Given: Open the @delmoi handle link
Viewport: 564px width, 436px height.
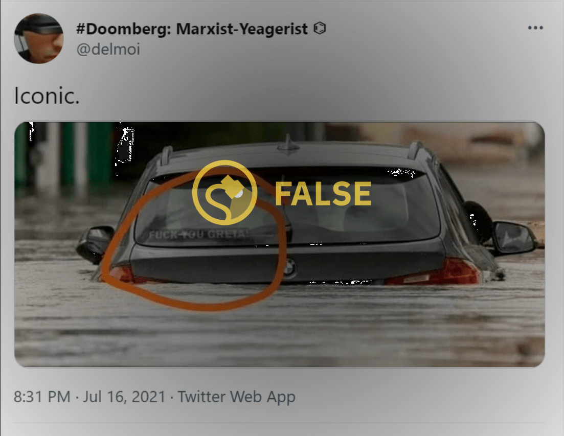Looking at the screenshot, I should [108, 49].
